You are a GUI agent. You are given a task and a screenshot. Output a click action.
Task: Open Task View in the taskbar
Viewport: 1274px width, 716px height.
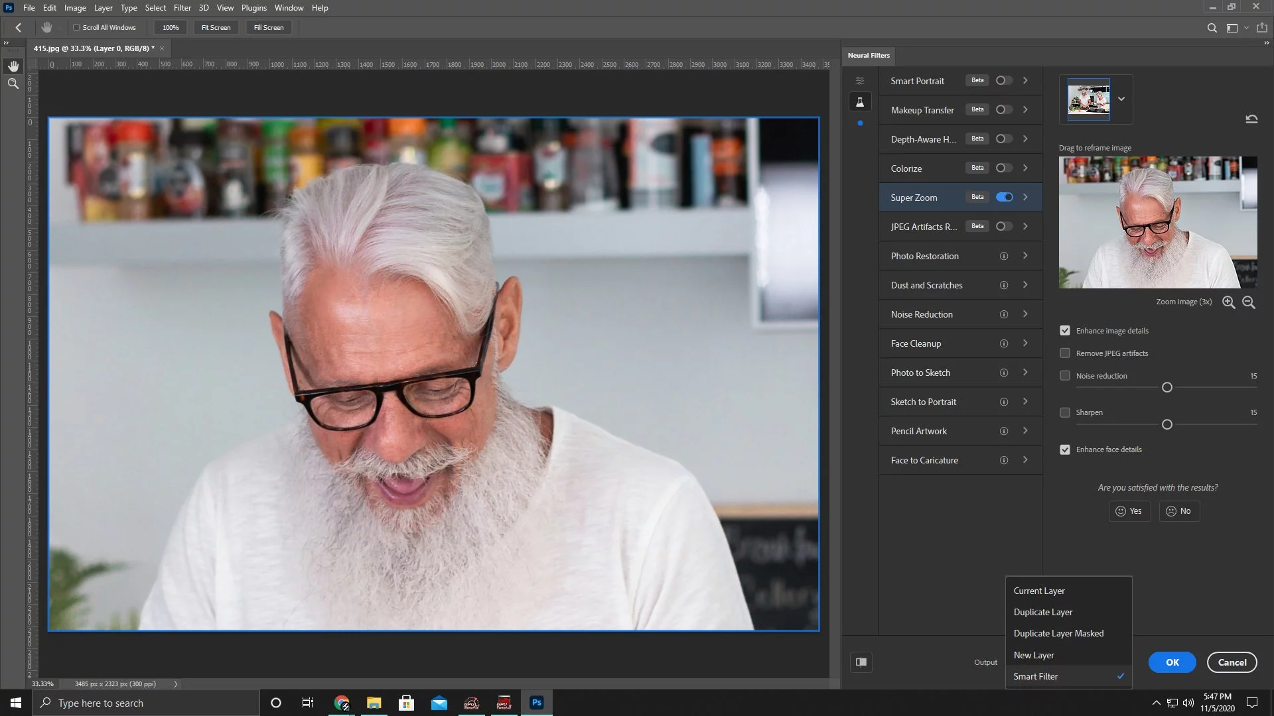point(308,703)
